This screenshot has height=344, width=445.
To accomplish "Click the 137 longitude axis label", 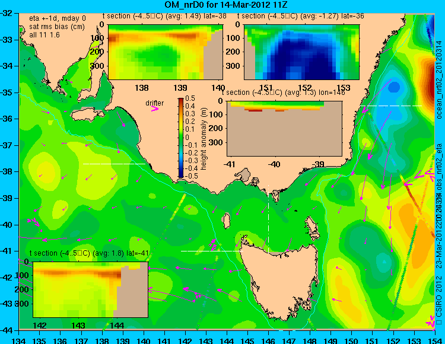I will [81, 340].
